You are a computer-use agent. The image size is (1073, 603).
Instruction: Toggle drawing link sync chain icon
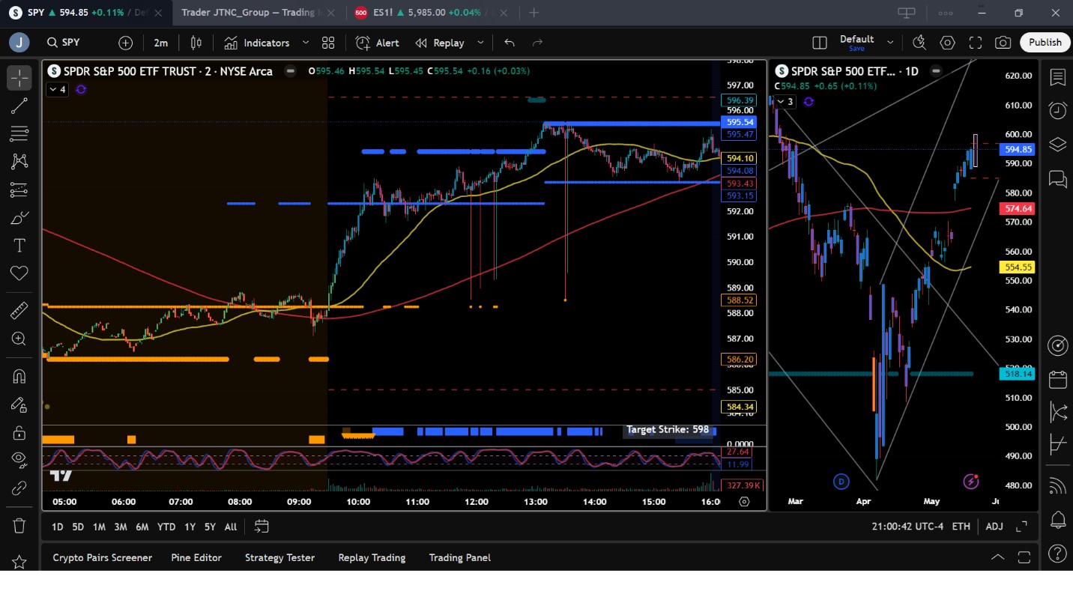click(x=19, y=488)
